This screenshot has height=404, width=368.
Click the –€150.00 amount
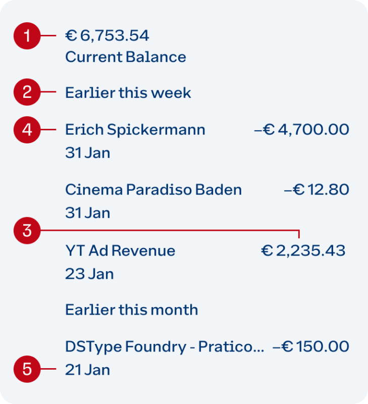point(310,347)
